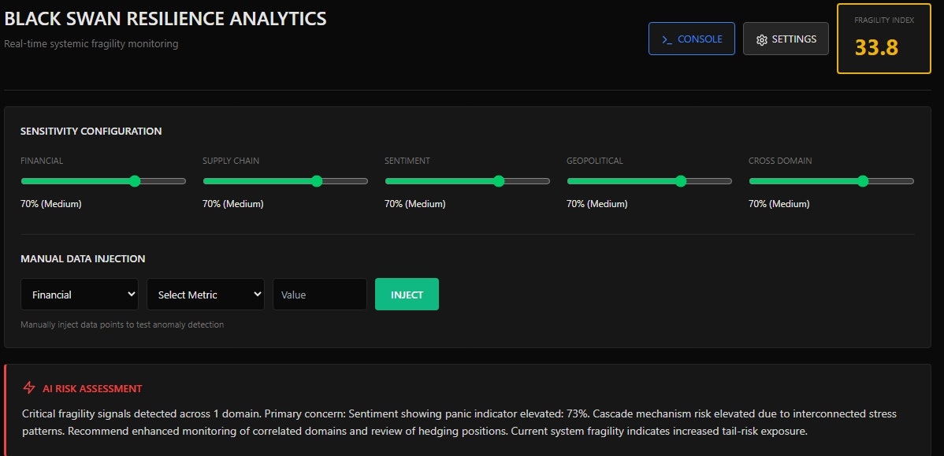Click the Value input field
The height and width of the screenshot is (456, 944).
pos(319,295)
